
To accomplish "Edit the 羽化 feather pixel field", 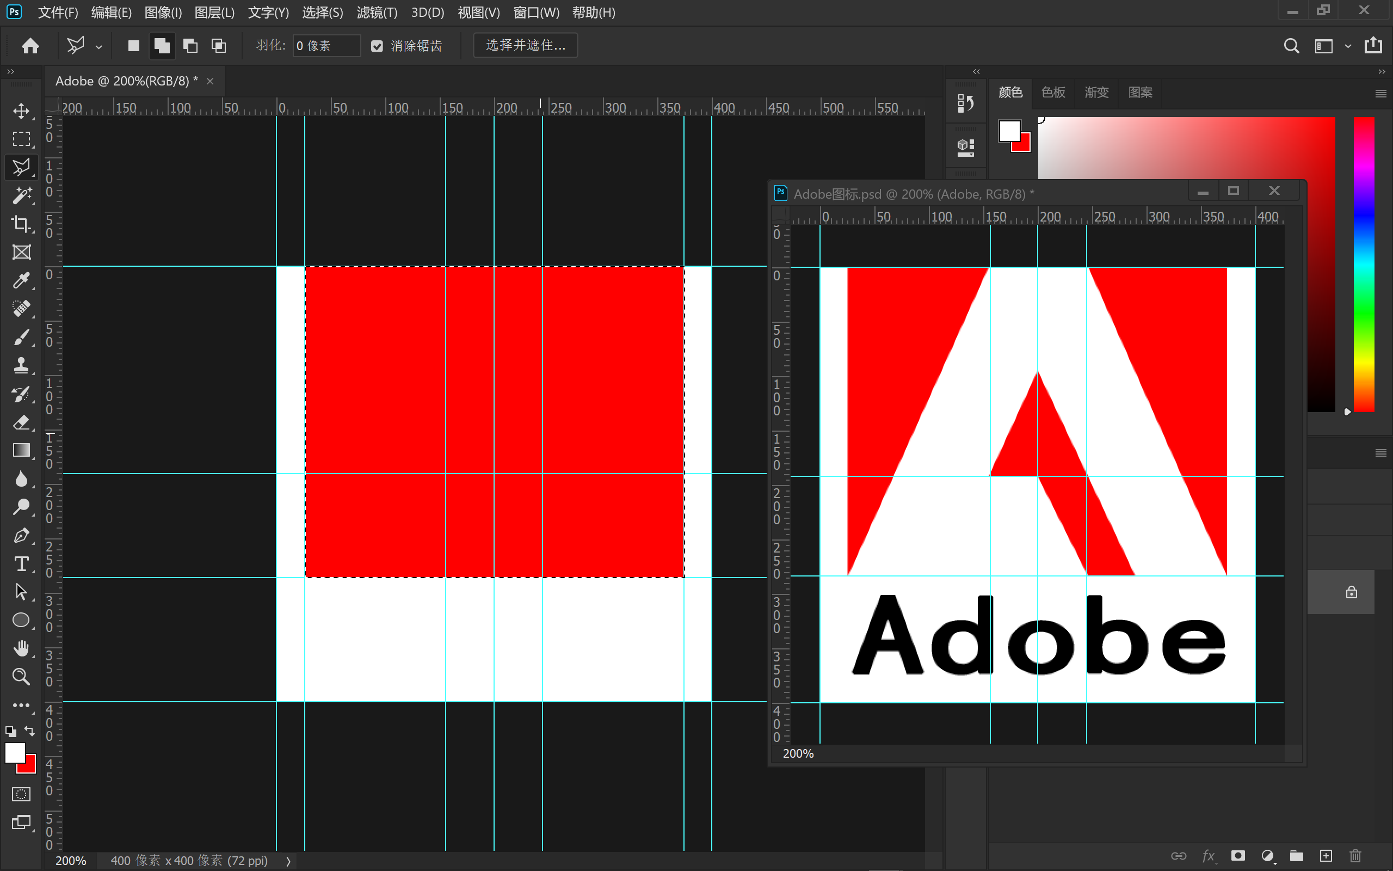I will 326,46.
